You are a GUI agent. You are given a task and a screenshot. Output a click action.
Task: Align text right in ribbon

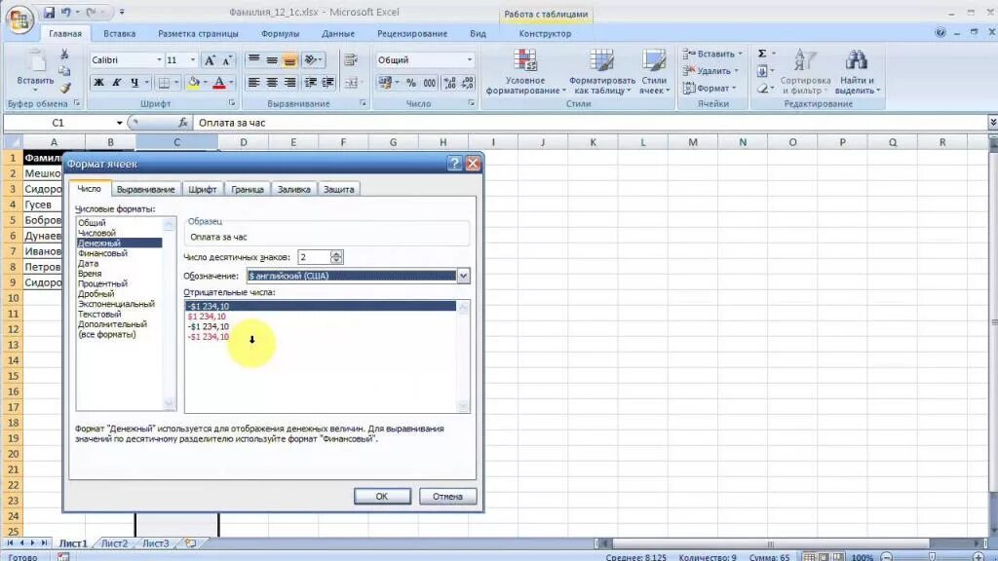point(289,83)
